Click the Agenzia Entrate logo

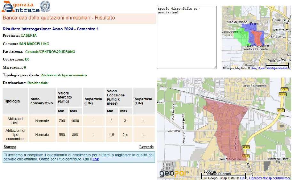tap(19, 7)
